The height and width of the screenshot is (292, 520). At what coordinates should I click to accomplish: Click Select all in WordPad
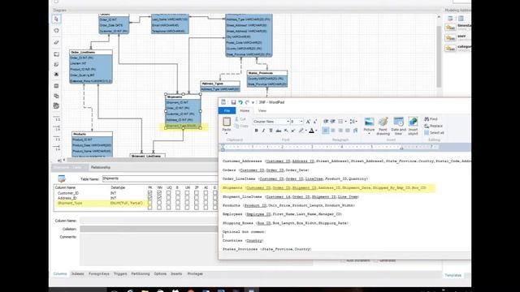(434, 133)
